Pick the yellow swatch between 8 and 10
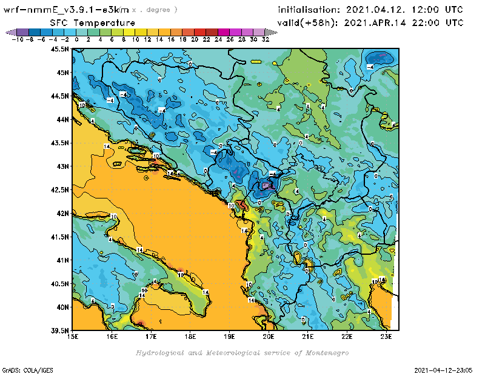 tap(128, 32)
